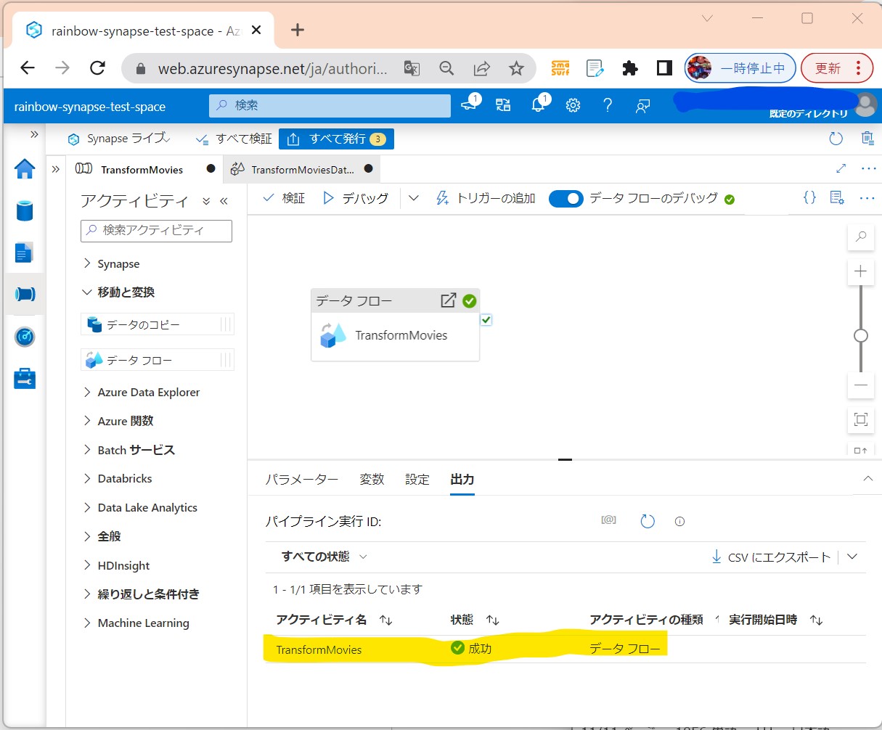Select the 出力 tab
This screenshot has height=730, width=882.
(x=462, y=480)
